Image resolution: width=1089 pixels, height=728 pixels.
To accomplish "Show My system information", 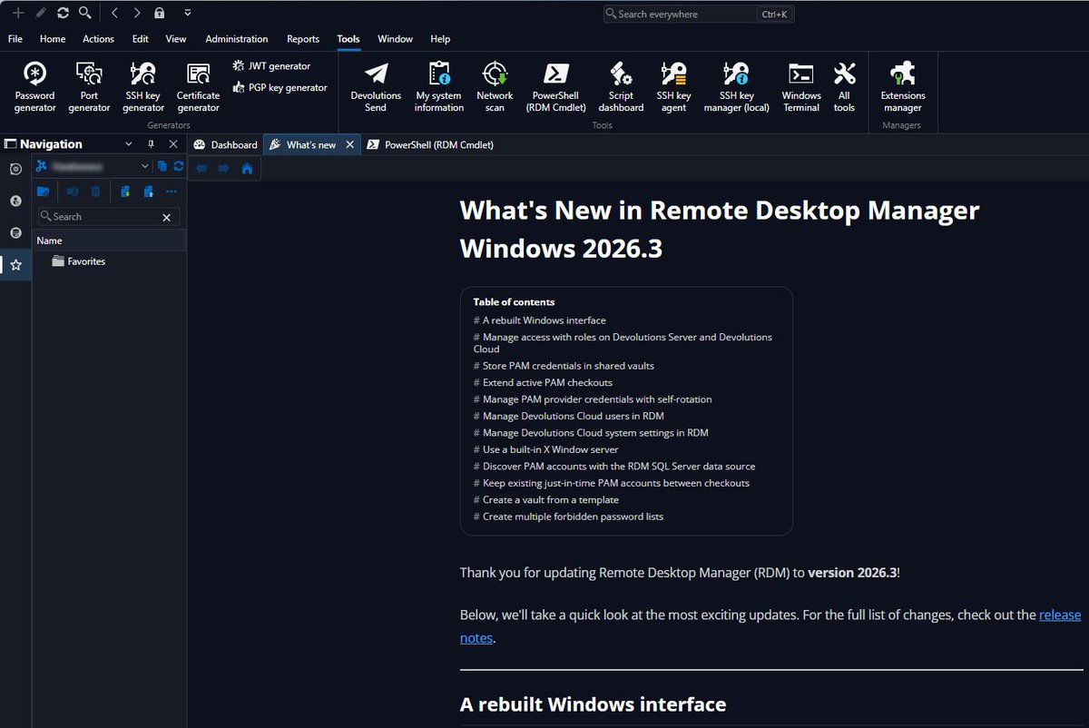I will 439,87.
